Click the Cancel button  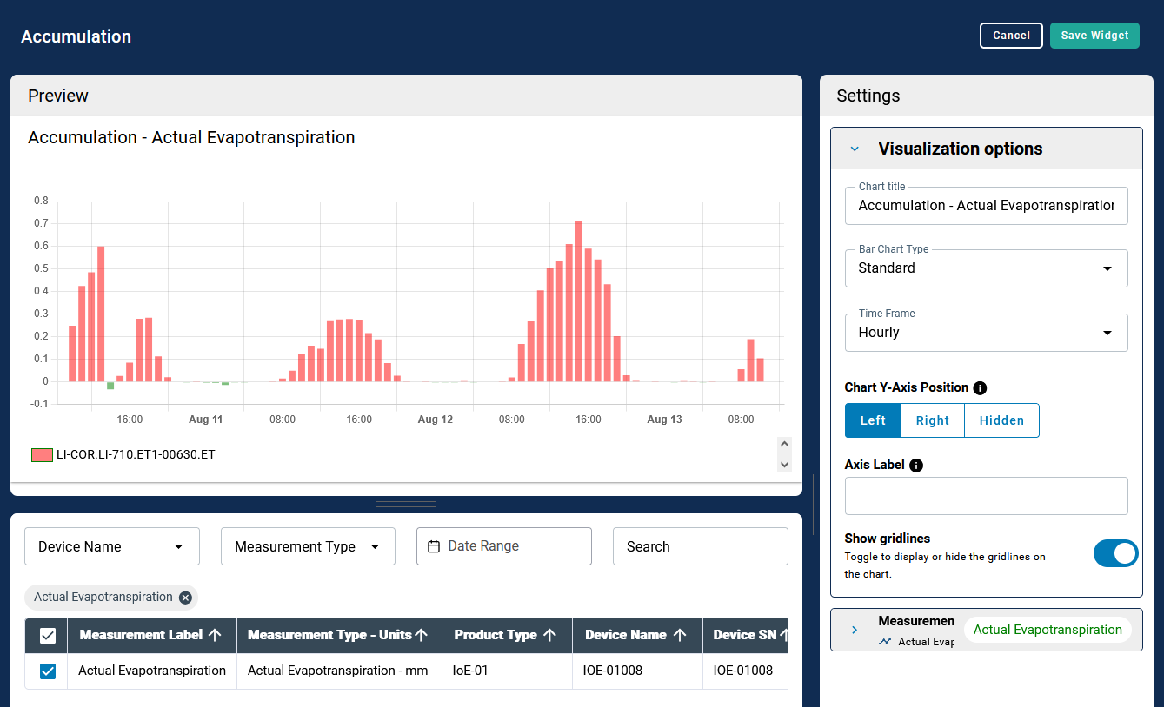coord(1011,36)
